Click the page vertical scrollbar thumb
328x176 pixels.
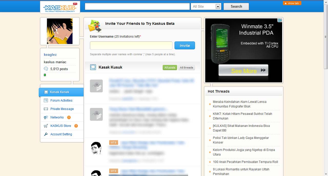[326, 37]
